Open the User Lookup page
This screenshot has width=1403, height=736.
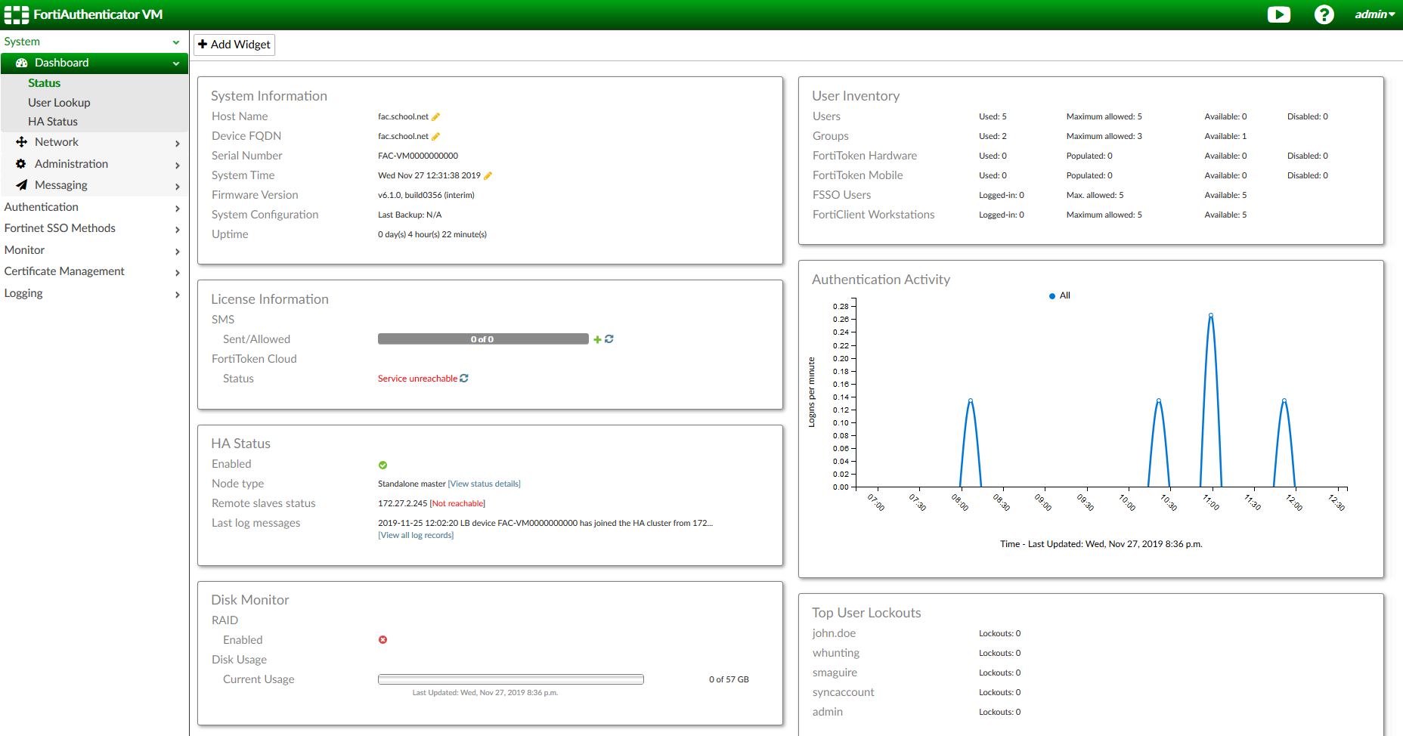point(59,102)
